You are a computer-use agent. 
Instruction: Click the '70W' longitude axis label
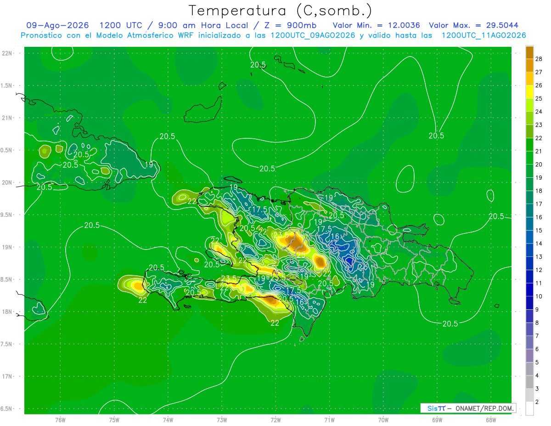(383, 420)
